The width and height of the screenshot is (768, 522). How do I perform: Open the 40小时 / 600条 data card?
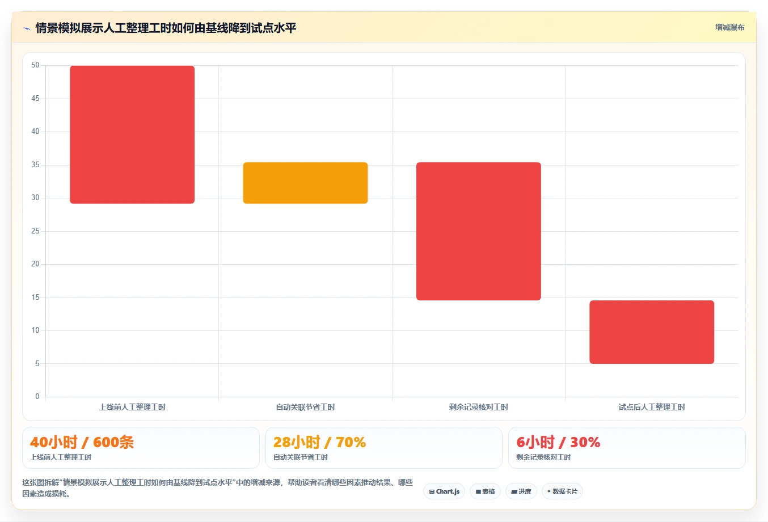coord(141,448)
